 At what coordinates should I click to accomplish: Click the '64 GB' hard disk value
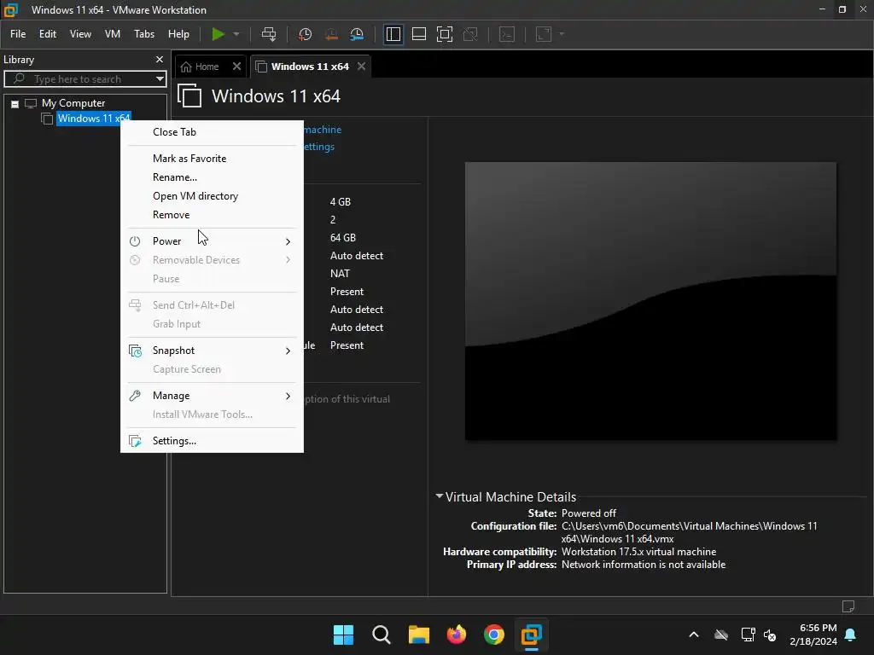(x=343, y=237)
